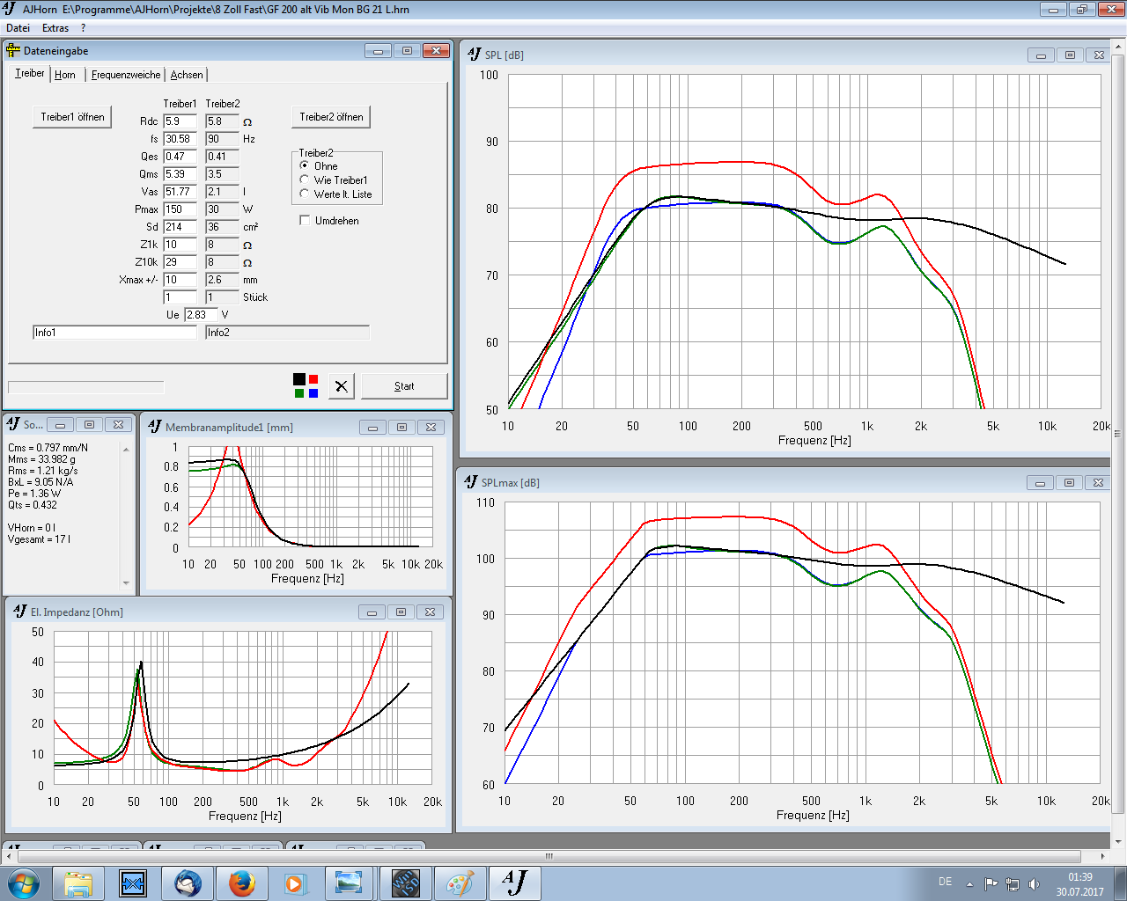The width and height of the screenshot is (1127, 901).
Task: Open the Windows Start menu
Action: pyautogui.click(x=24, y=883)
